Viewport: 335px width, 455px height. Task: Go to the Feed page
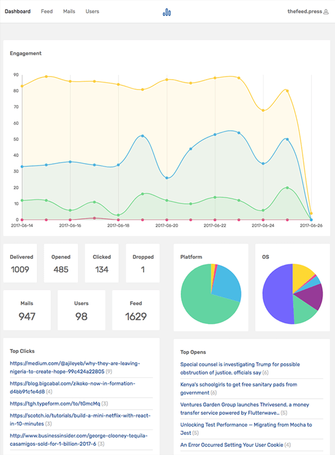(47, 12)
